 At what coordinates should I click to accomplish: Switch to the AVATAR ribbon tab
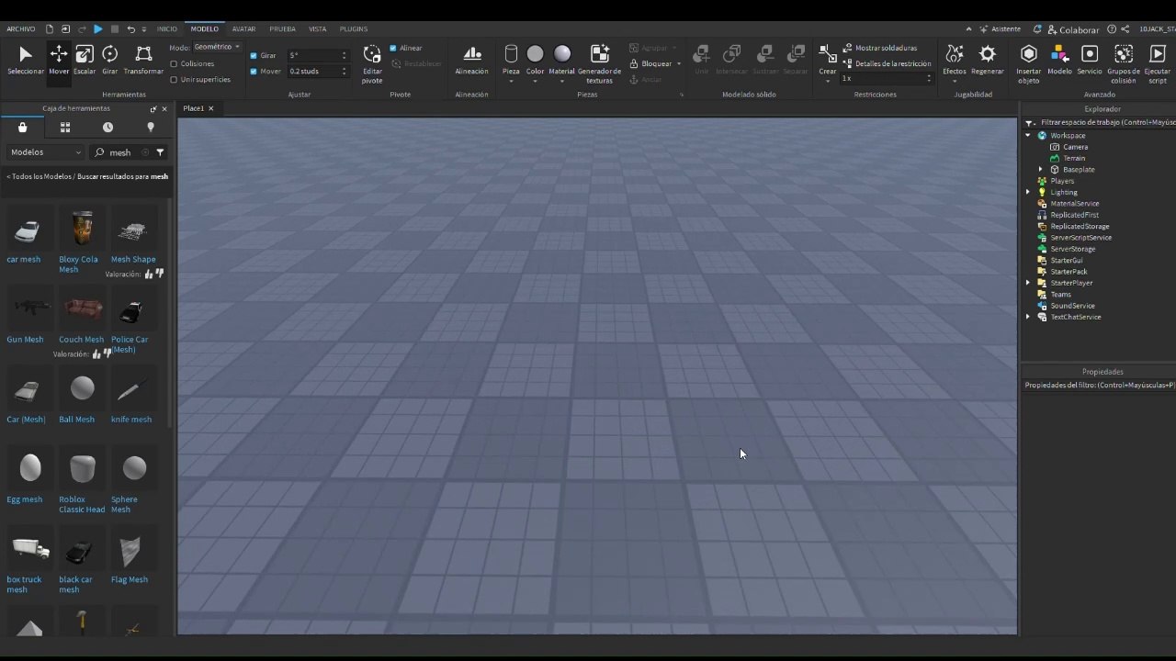[x=243, y=29]
